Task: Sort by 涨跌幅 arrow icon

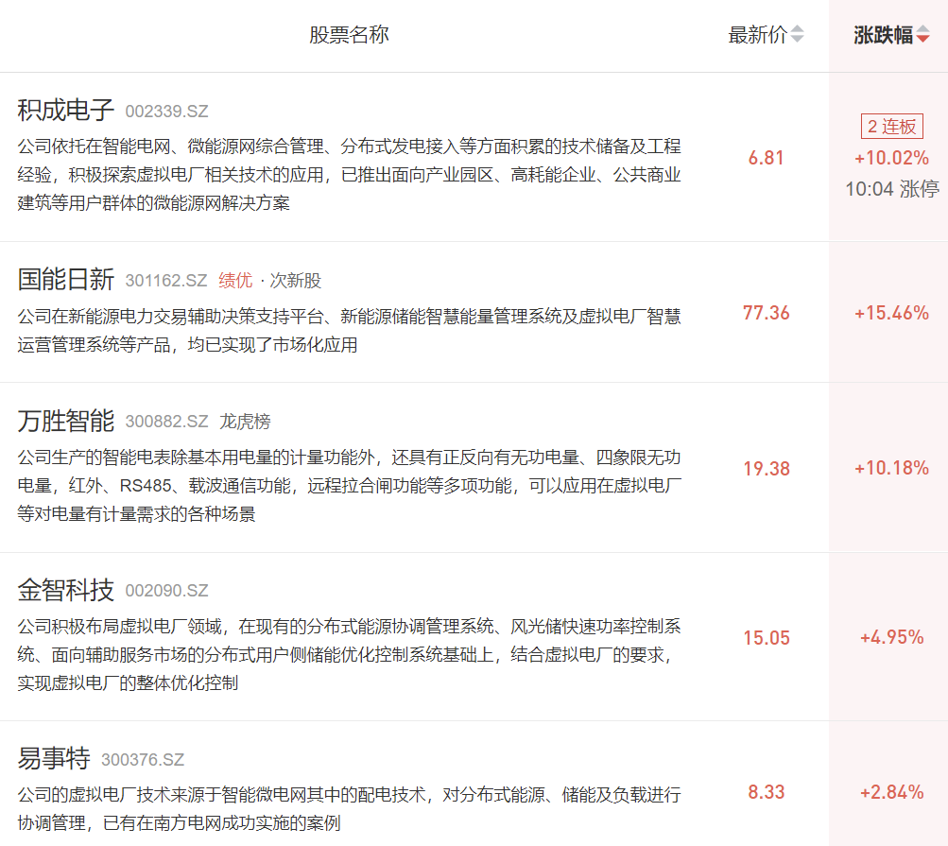Action: 922,34
